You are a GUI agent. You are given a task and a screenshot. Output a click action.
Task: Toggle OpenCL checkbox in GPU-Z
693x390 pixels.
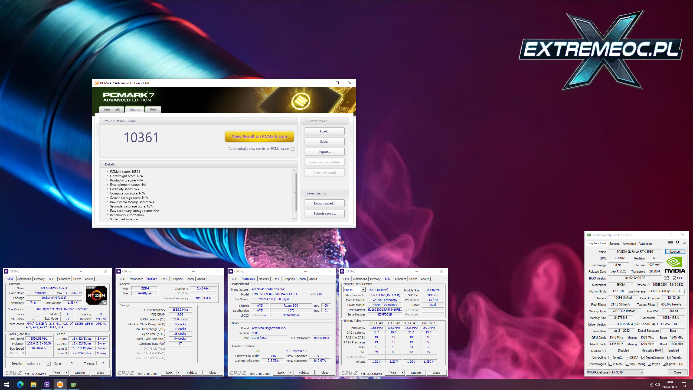pyautogui.click(x=610, y=358)
